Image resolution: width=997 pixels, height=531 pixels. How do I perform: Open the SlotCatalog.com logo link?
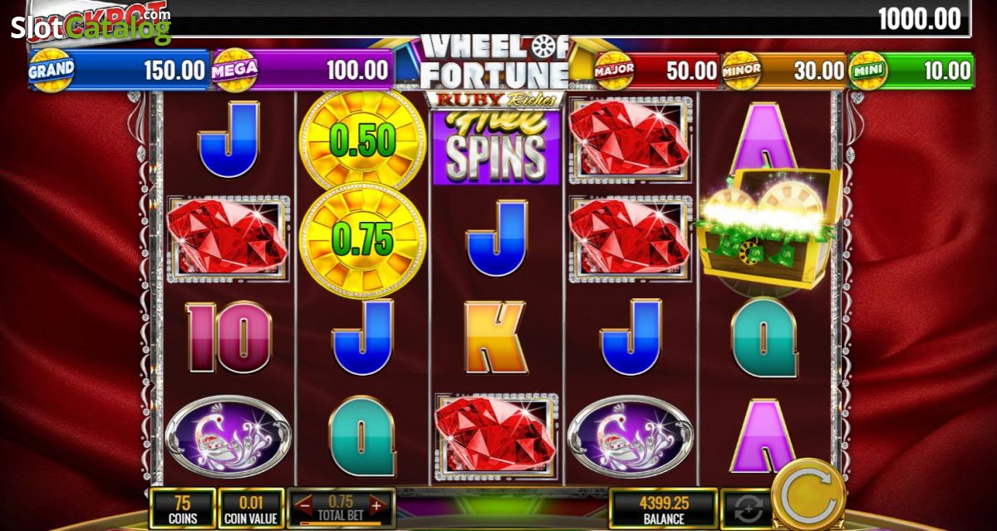pyautogui.click(x=91, y=27)
